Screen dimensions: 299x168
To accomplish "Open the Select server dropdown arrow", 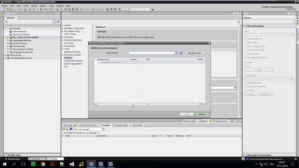I will (x=176, y=53).
